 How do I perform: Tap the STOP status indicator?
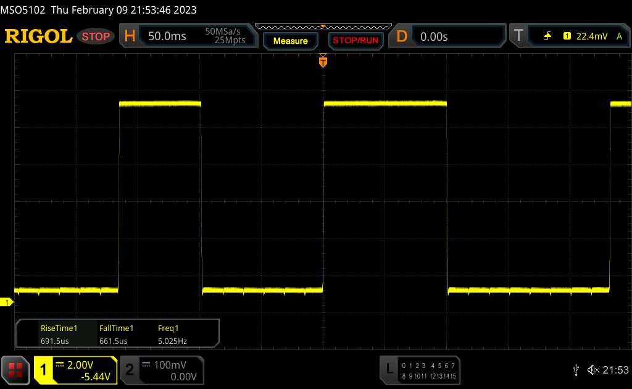[96, 36]
